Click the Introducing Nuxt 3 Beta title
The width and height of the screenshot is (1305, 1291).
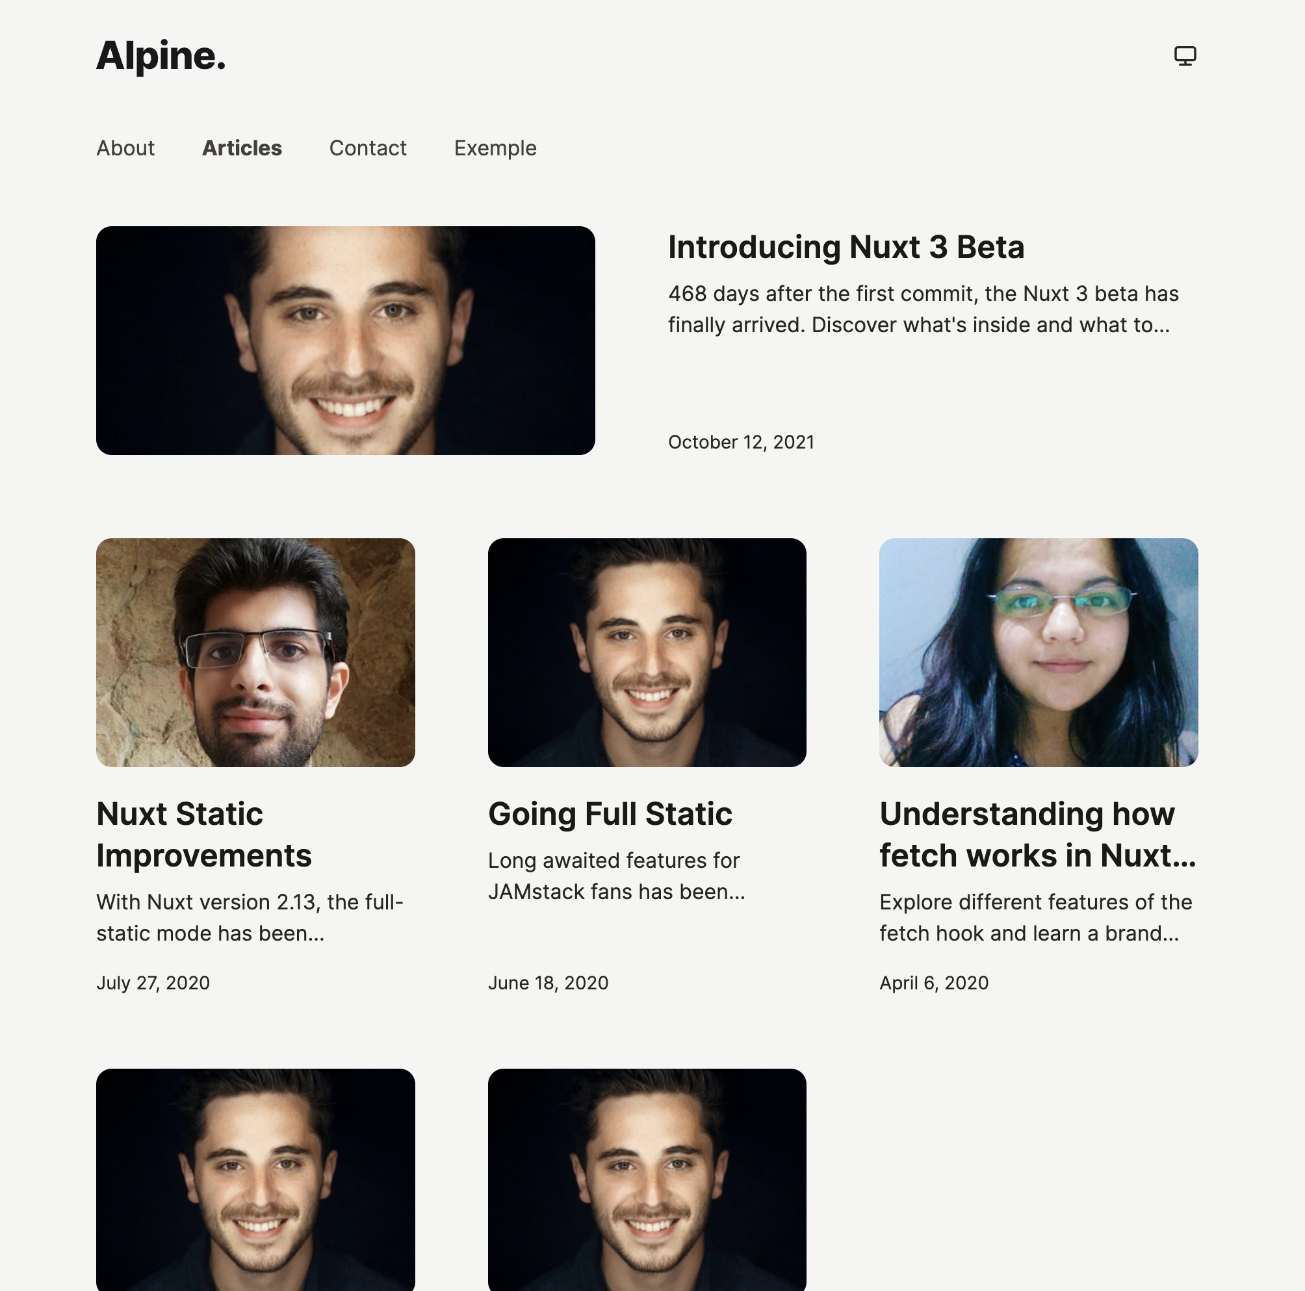[x=846, y=247]
